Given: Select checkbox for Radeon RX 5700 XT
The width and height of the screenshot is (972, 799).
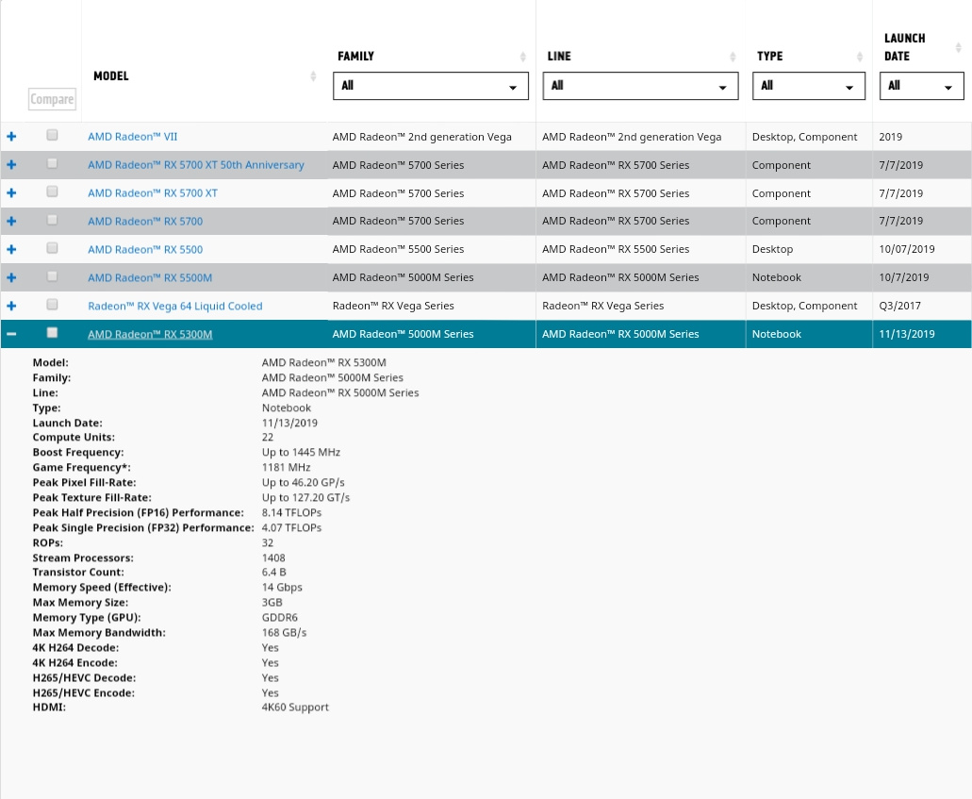Looking at the screenshot, I should click(x=52, y=191).
